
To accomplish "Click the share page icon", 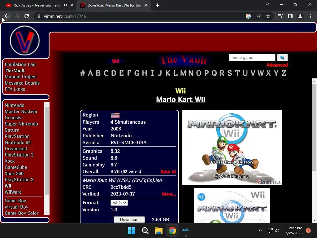I will point(258,16).
